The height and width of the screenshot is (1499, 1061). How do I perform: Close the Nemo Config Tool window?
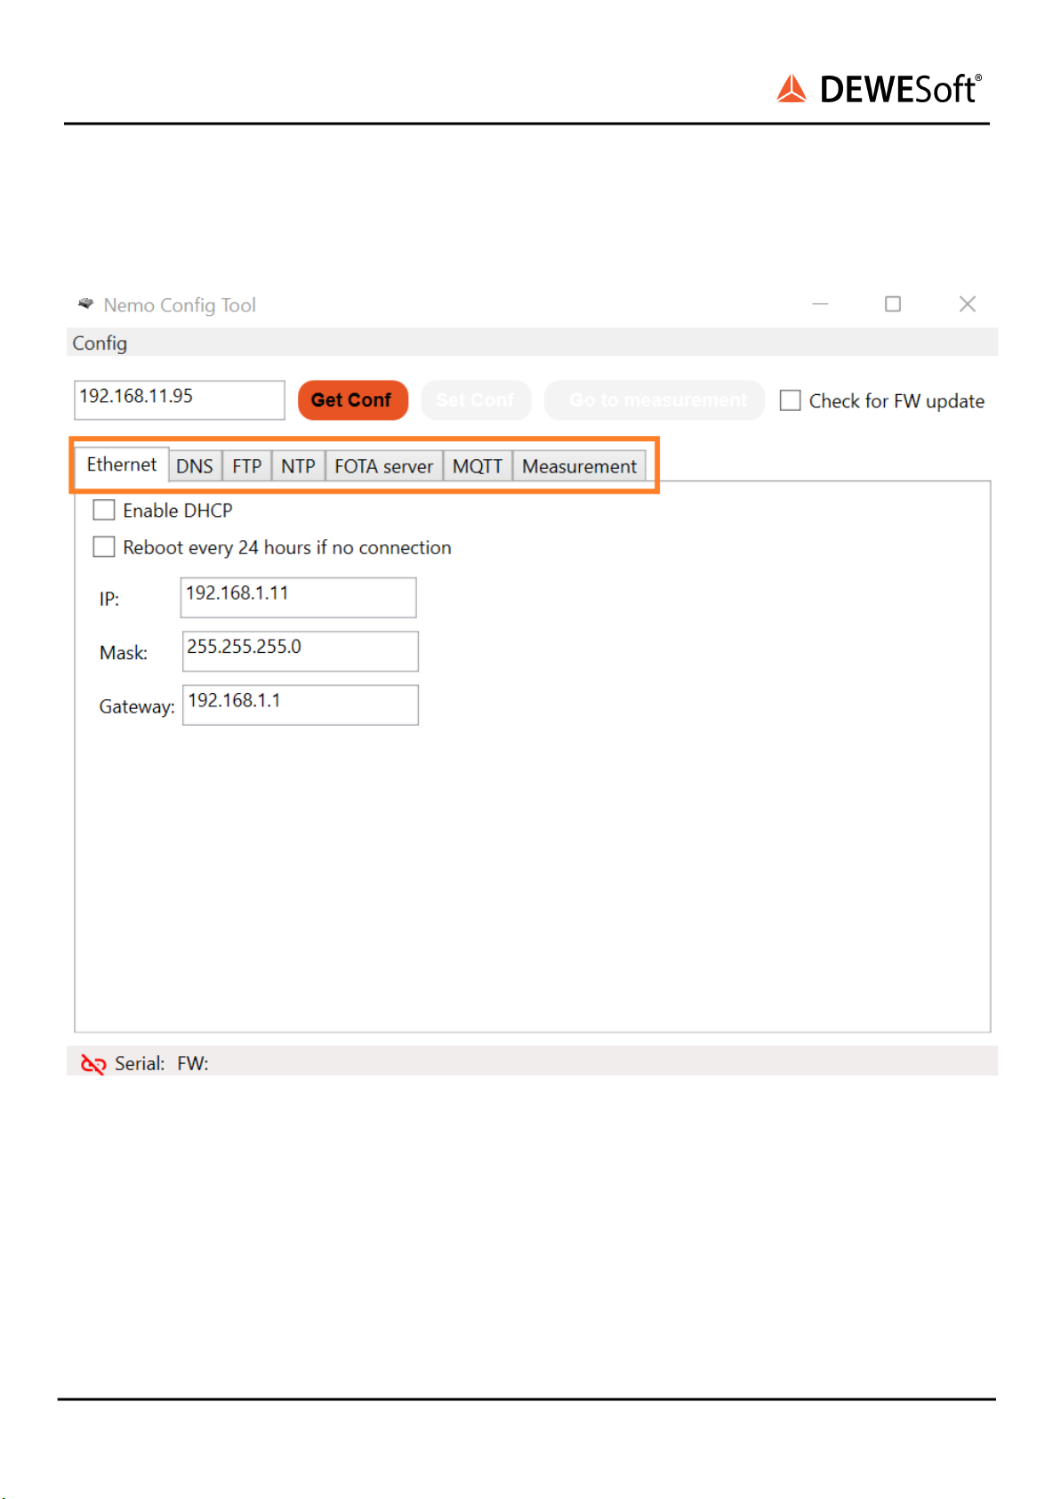coord(968,304)
